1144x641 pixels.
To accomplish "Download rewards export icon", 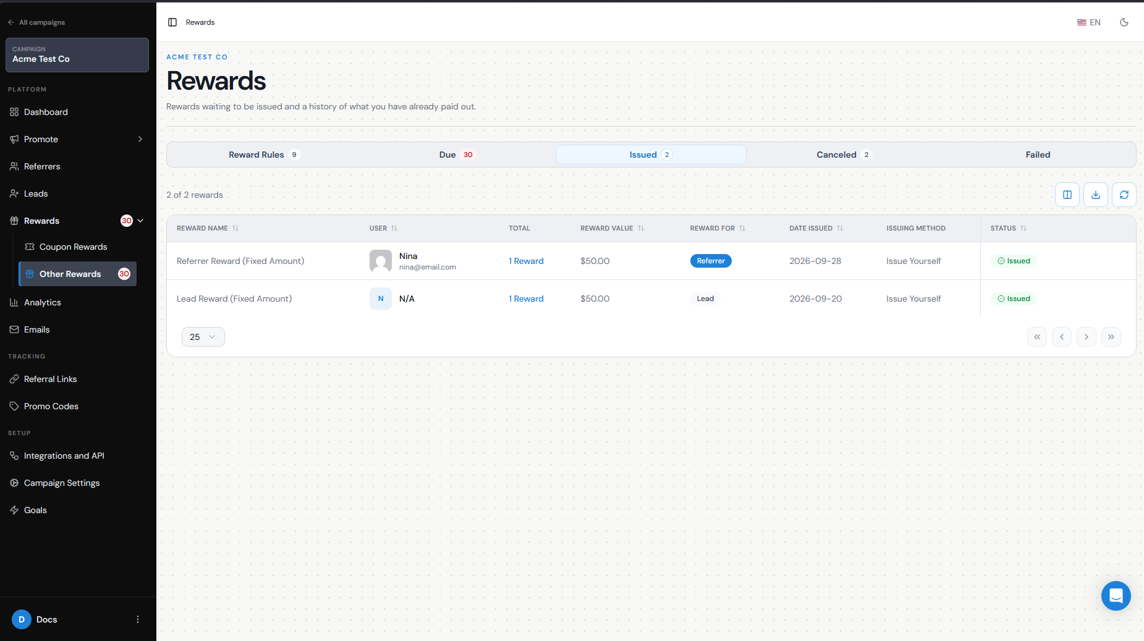I will click(x=1096, y=195).
